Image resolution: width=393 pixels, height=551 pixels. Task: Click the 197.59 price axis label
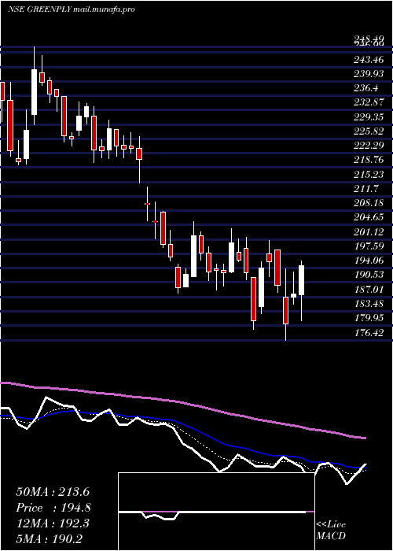369,246
